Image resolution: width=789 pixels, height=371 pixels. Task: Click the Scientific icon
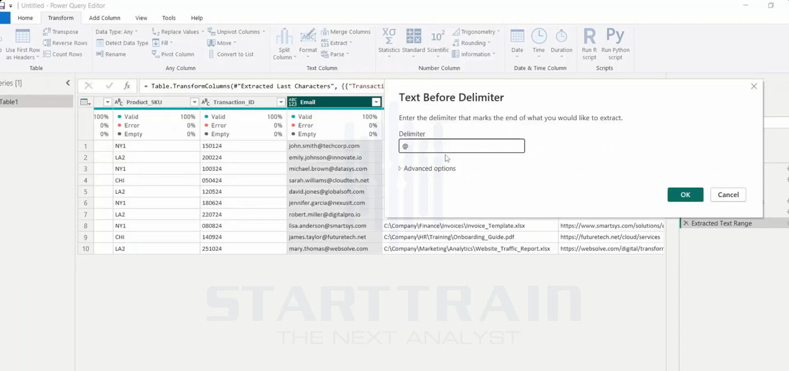[438, 36]
